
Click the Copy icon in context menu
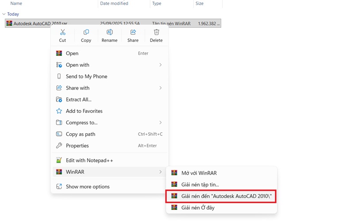click(86, 32)
